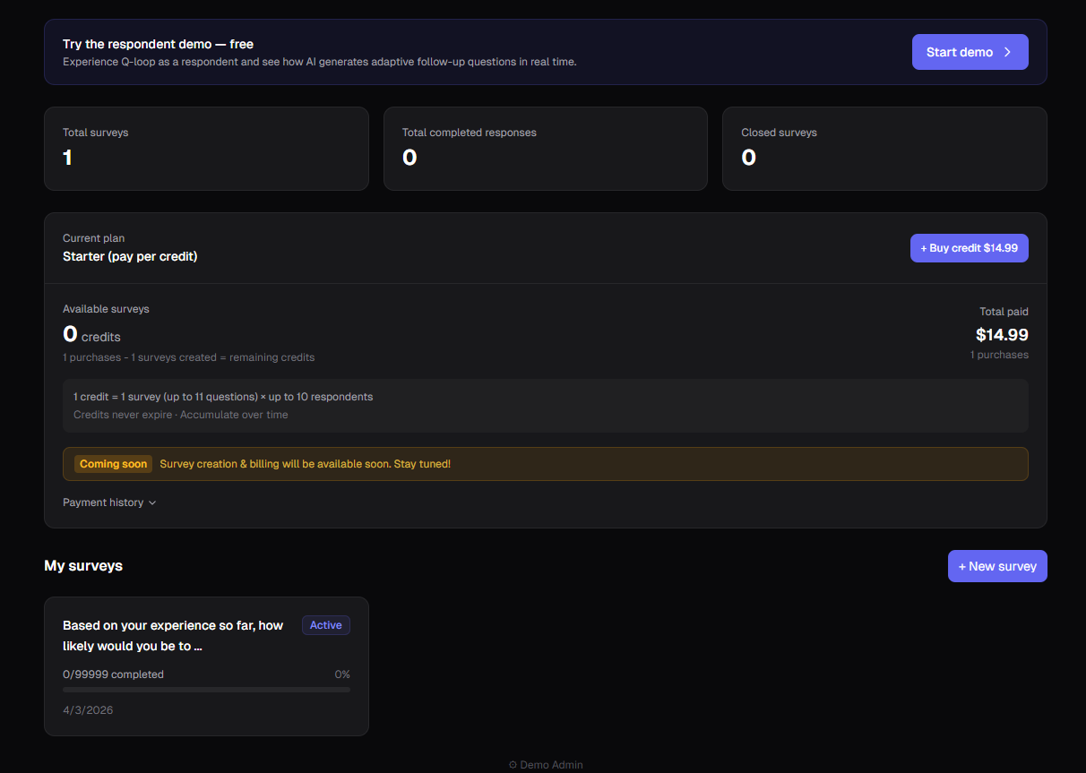Click the '0 credits' available surveys value

91,335
